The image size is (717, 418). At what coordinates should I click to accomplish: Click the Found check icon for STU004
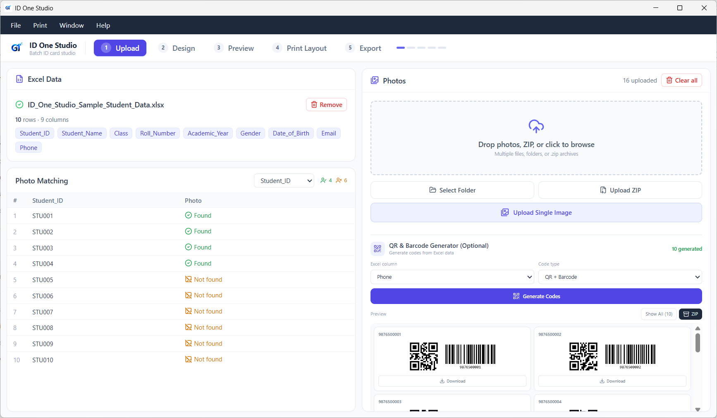pos(189,263)
